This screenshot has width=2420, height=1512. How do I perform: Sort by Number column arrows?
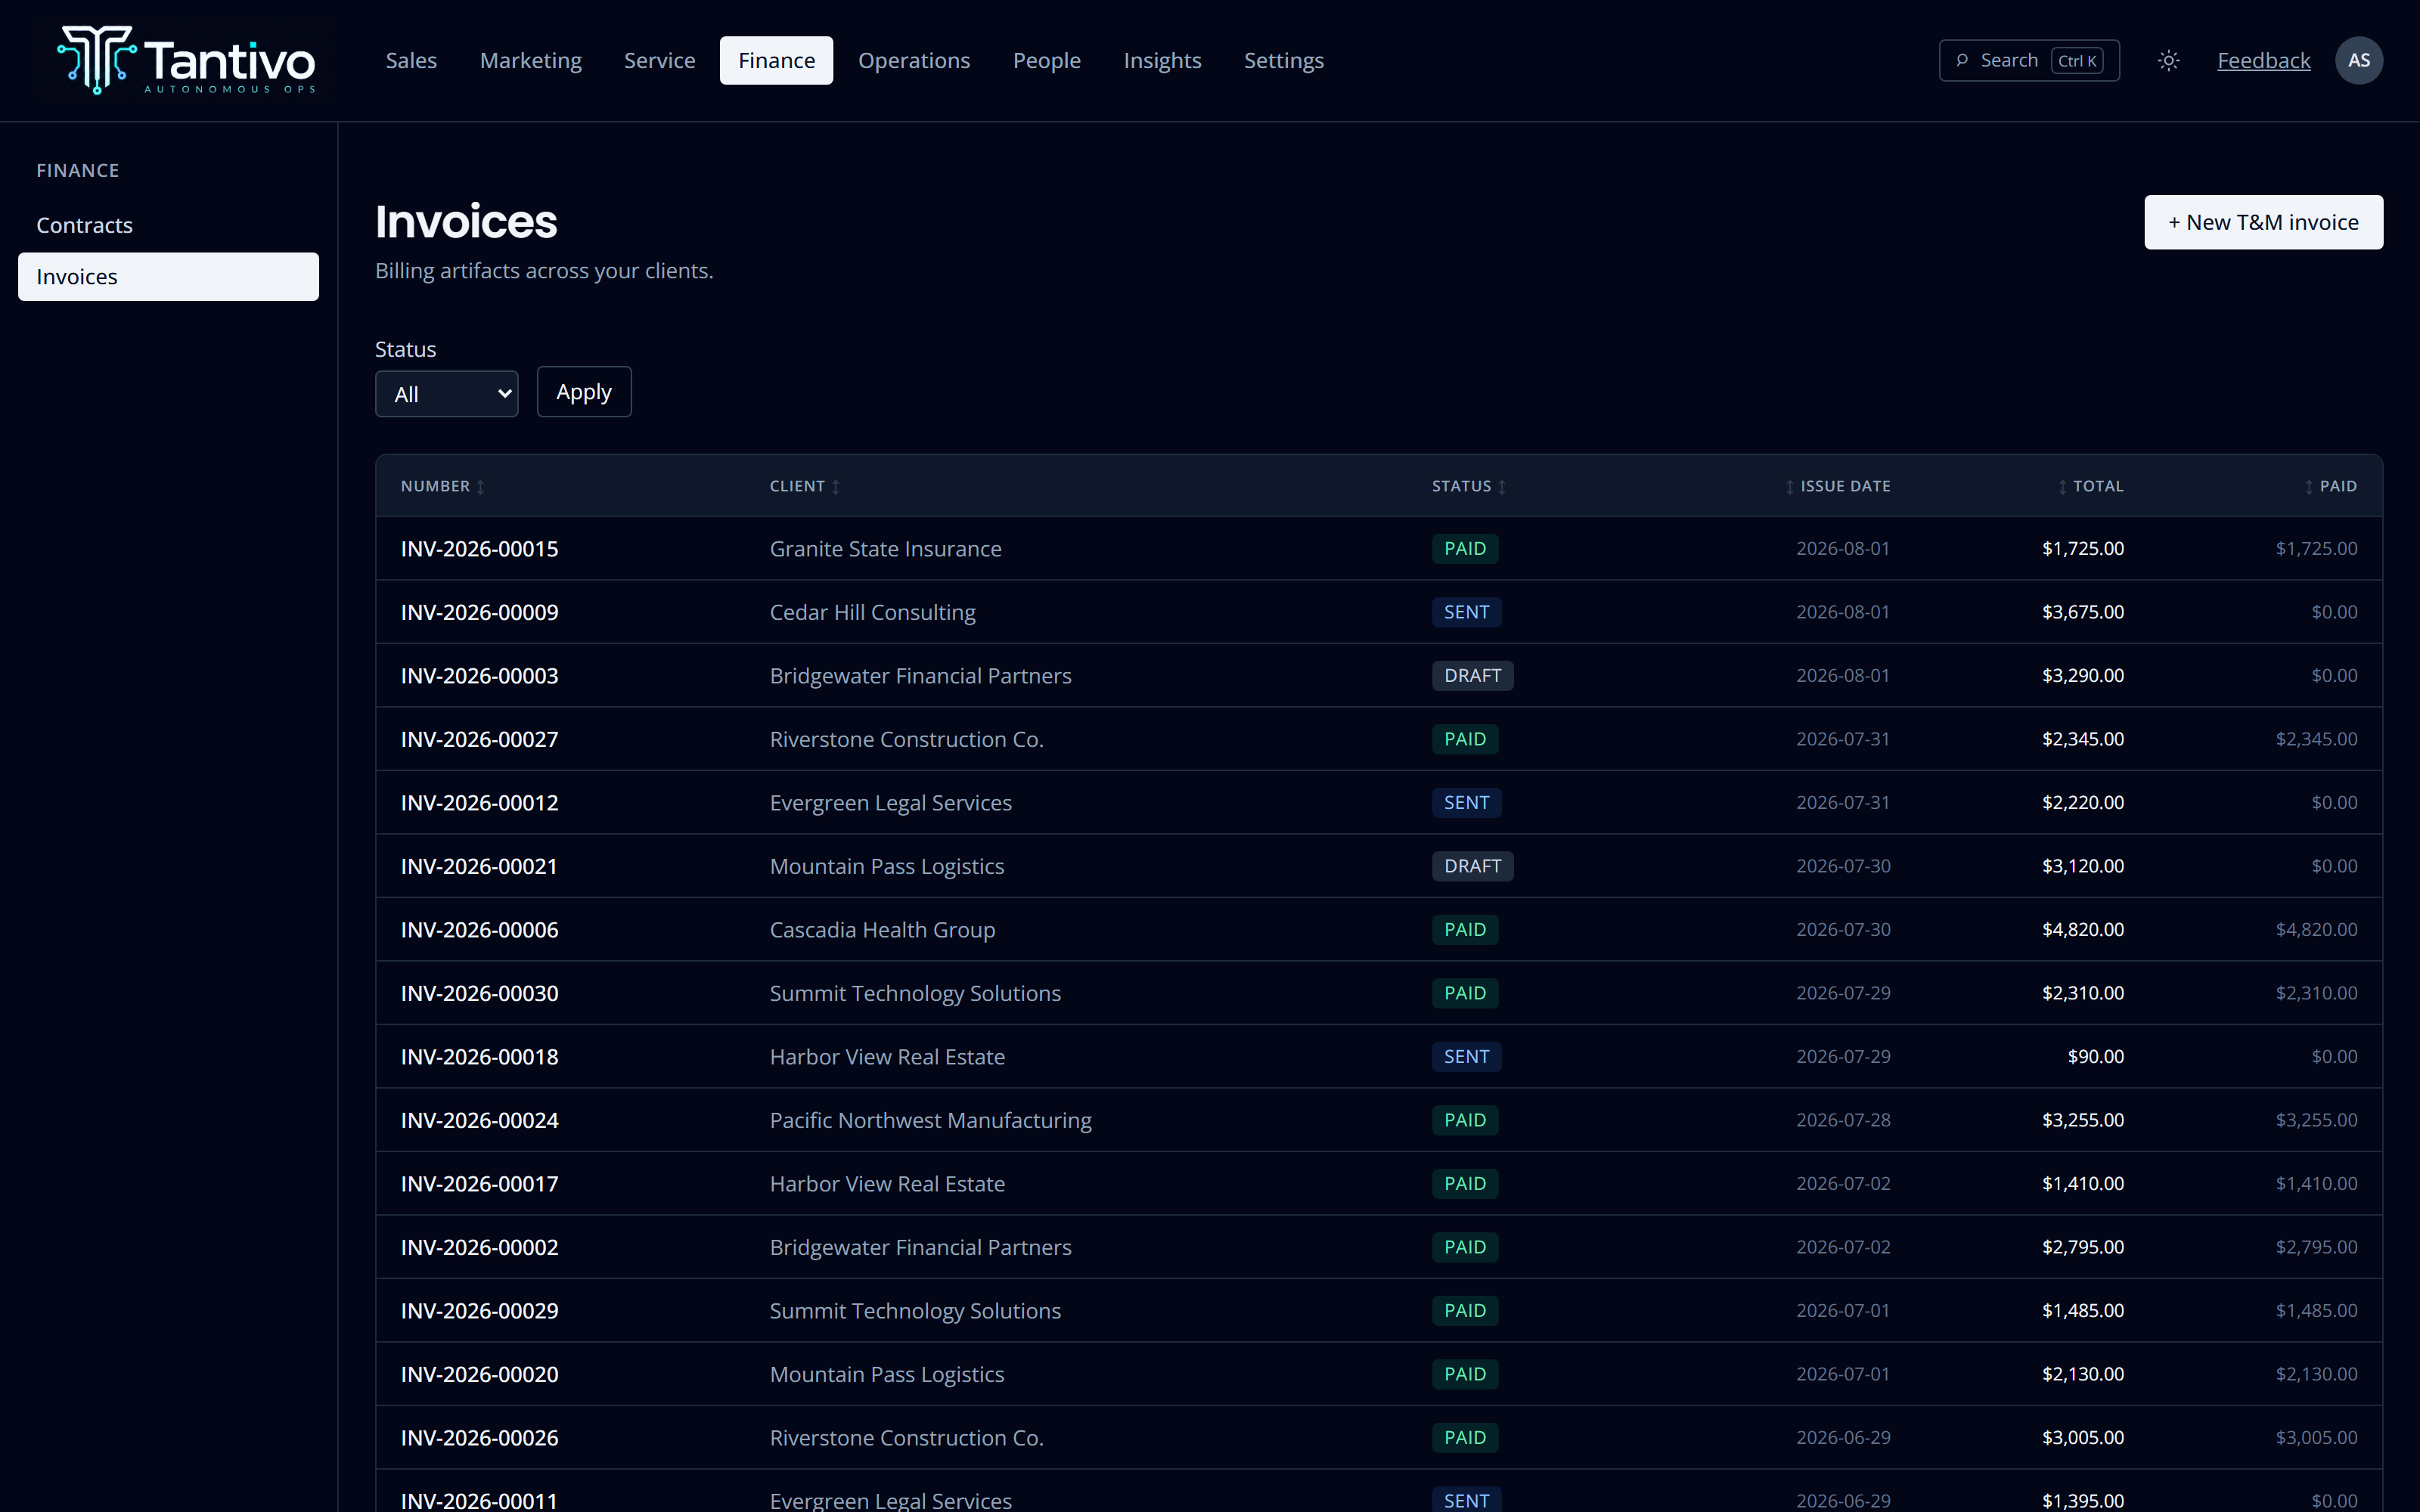pos(481,487)
